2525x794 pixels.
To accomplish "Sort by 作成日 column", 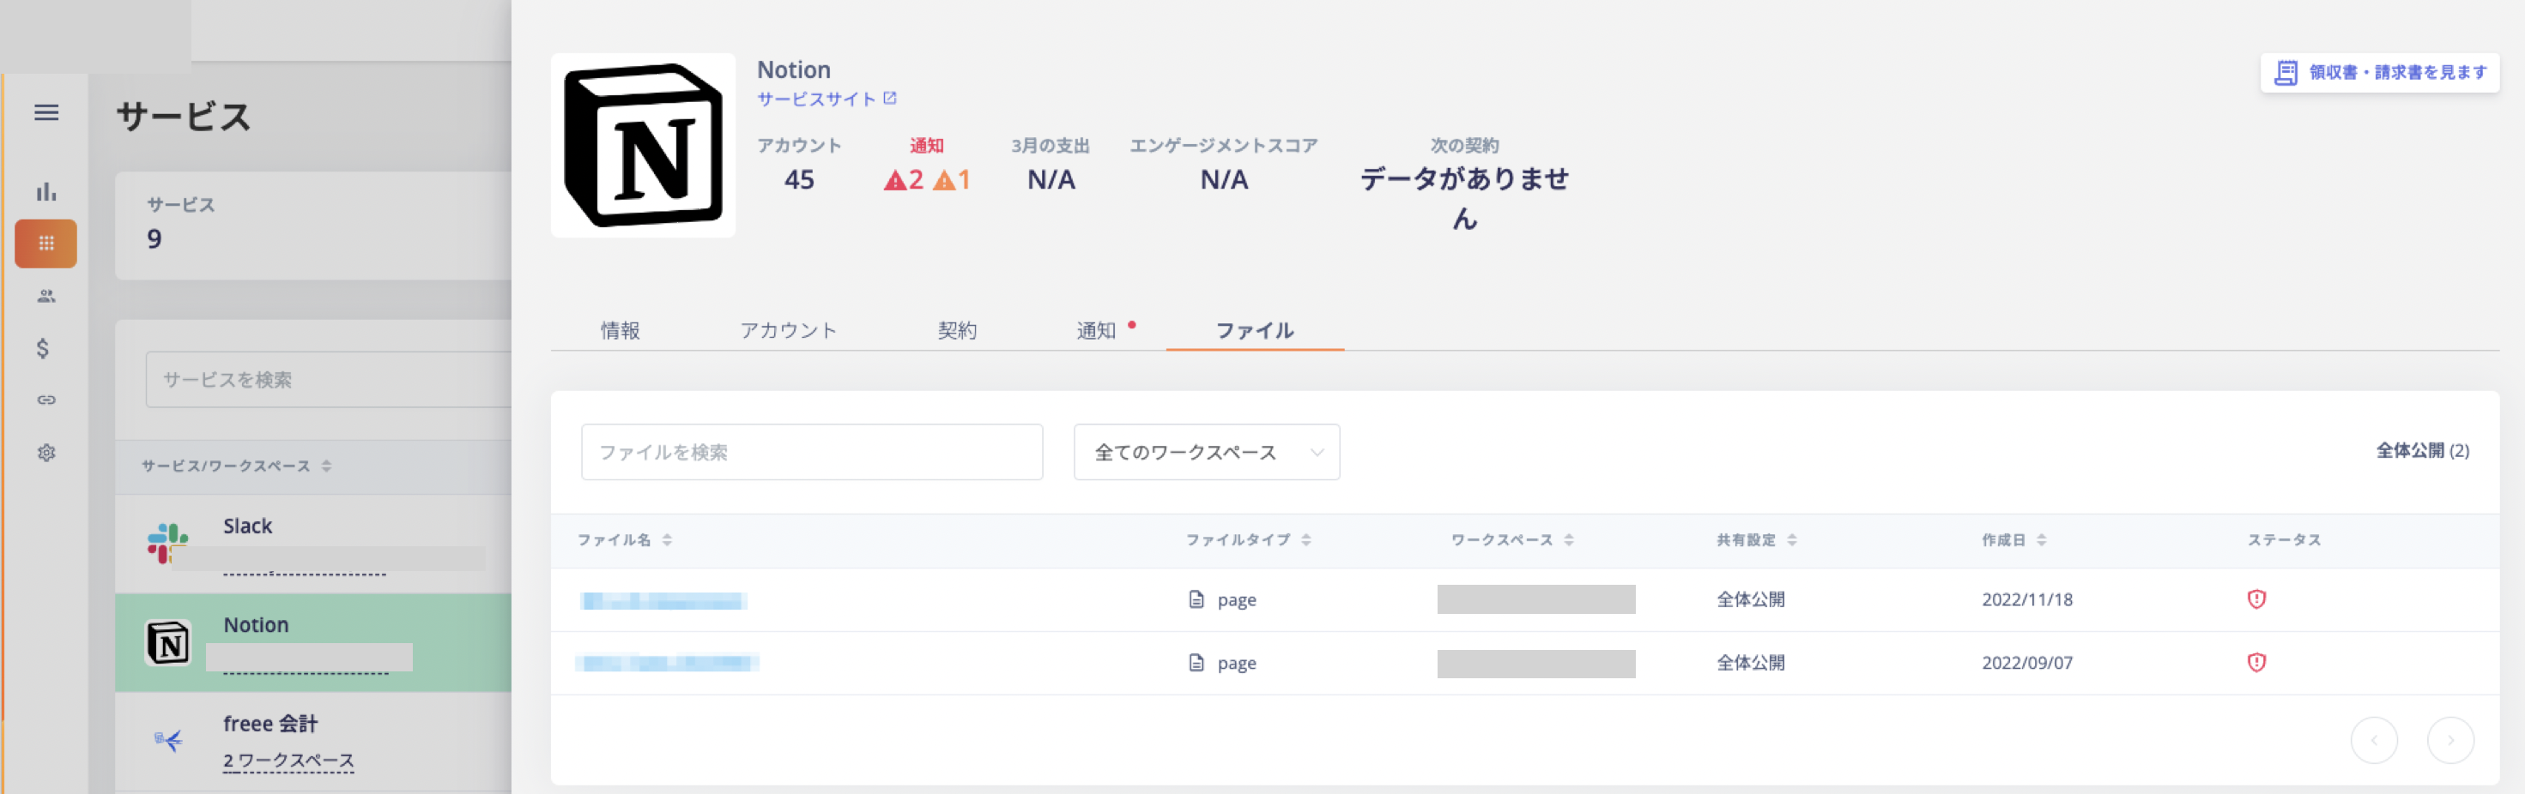I will tap(2013, 539).
